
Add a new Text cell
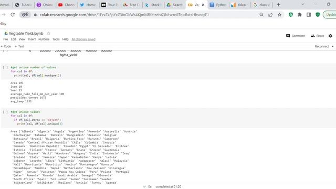[19, 46]
